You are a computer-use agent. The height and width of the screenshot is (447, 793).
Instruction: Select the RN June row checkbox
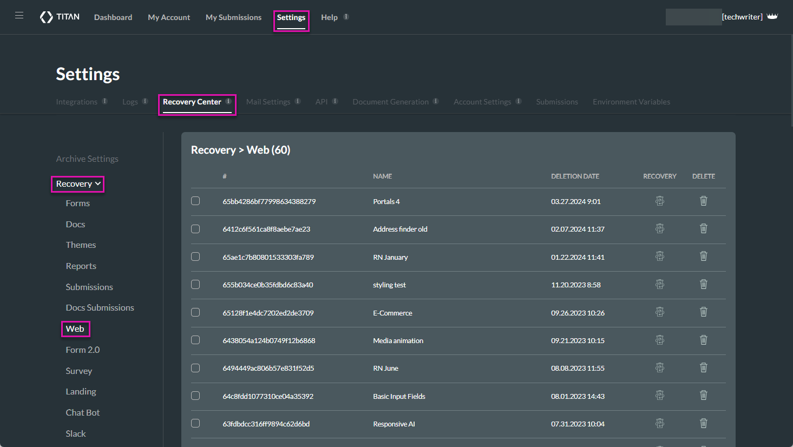(195, 368)
